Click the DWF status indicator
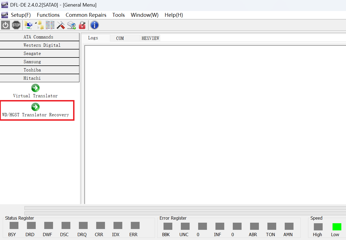 [x=49, y=226]
